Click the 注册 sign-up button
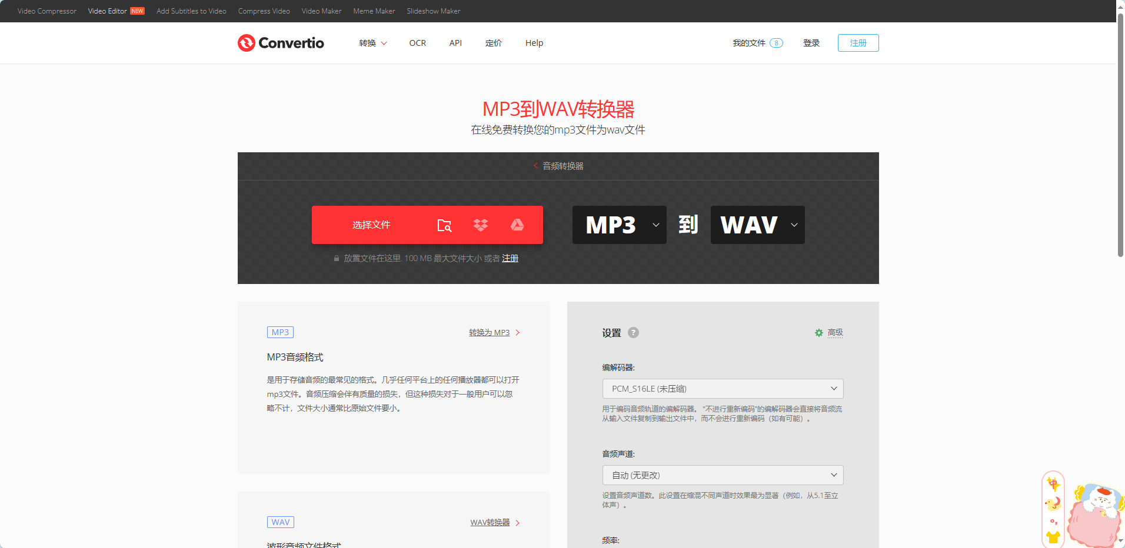The image size is (1125, 548). tap(858, 42)
